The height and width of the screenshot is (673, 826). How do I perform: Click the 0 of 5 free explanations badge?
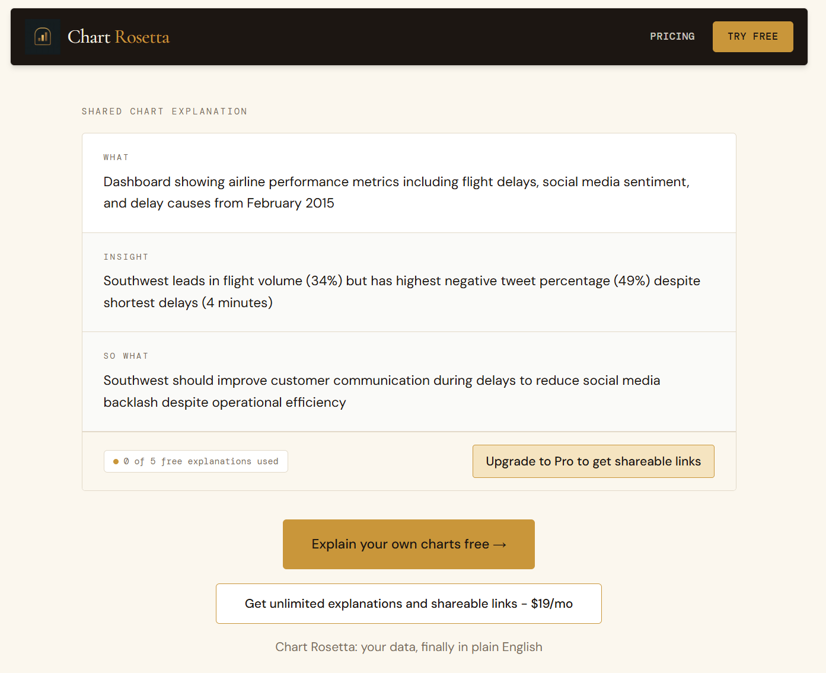pyautogui.click(x=196, y=461)
